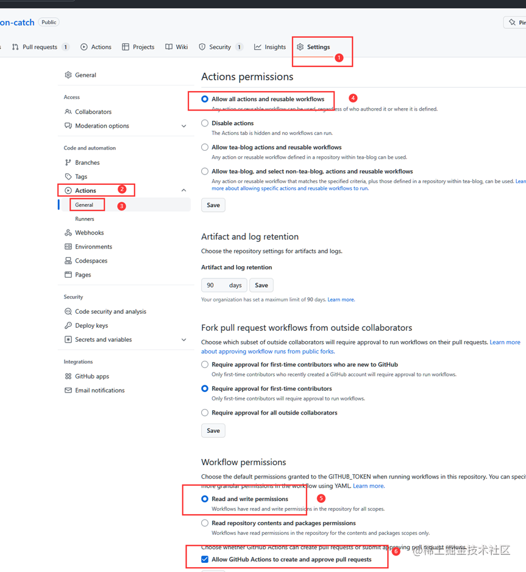Click the Insights graph icon
The width and height of the screenshot is (526, 572).
pos(258,46)
